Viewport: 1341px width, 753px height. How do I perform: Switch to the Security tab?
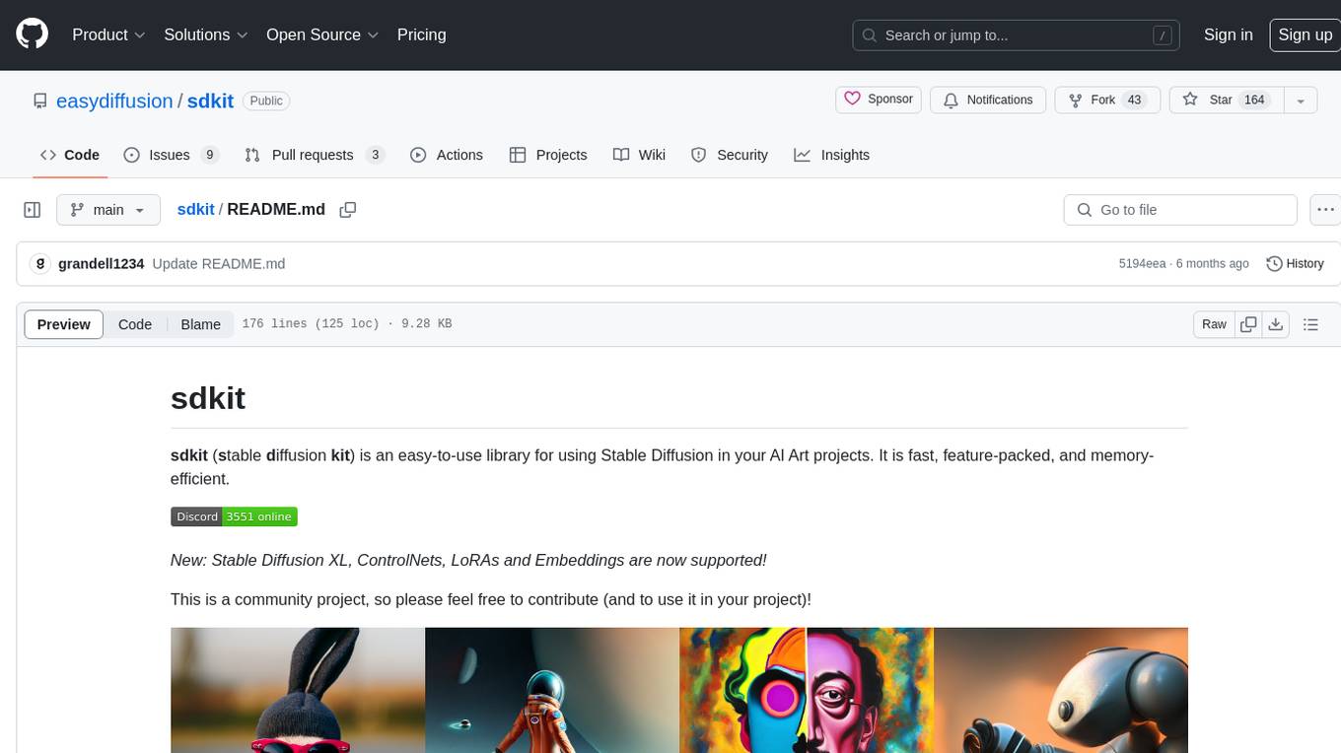point(730,155)
